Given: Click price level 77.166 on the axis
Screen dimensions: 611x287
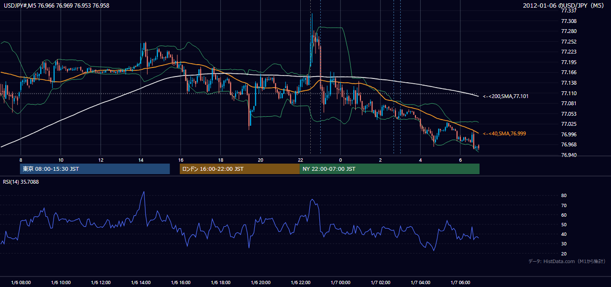Looking at the screenshot, I should click(568, 72).
